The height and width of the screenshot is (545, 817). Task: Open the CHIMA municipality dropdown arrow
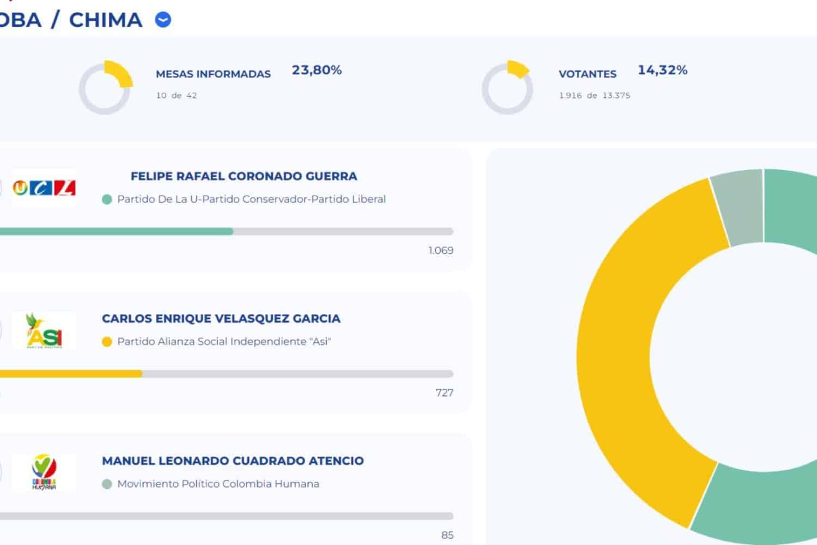coord(163,20)
